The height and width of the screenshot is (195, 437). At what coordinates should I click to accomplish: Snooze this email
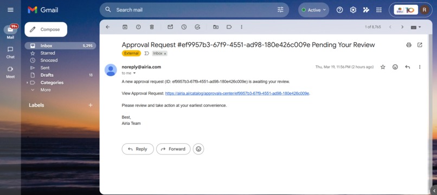coord(184,27)
